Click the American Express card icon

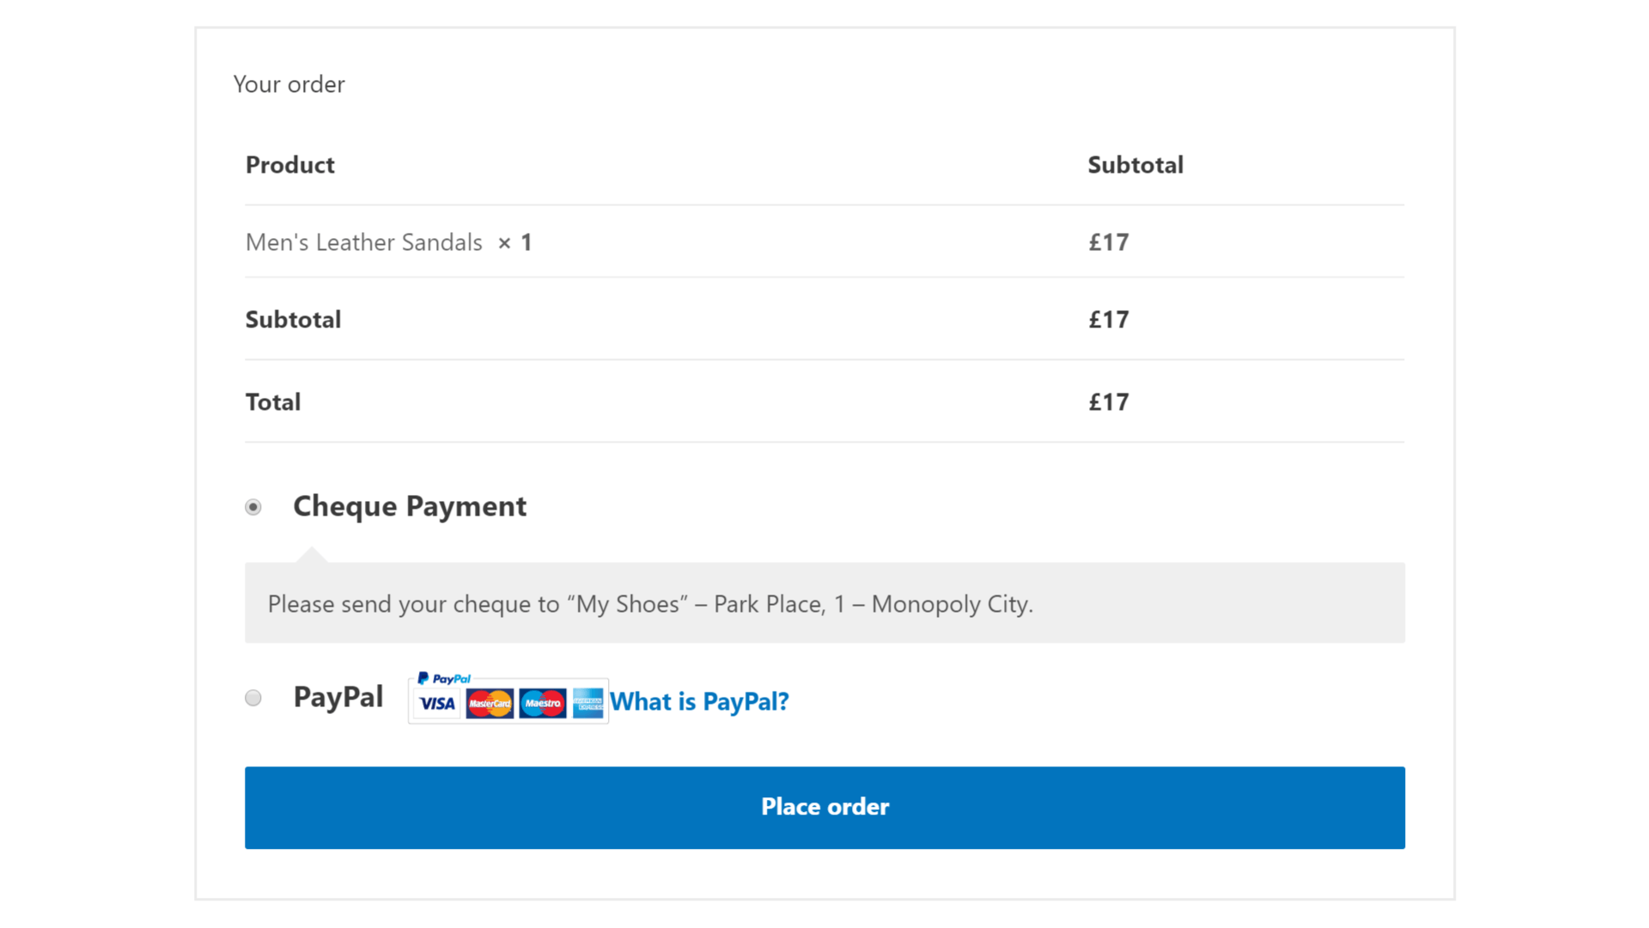coord(588,704)
